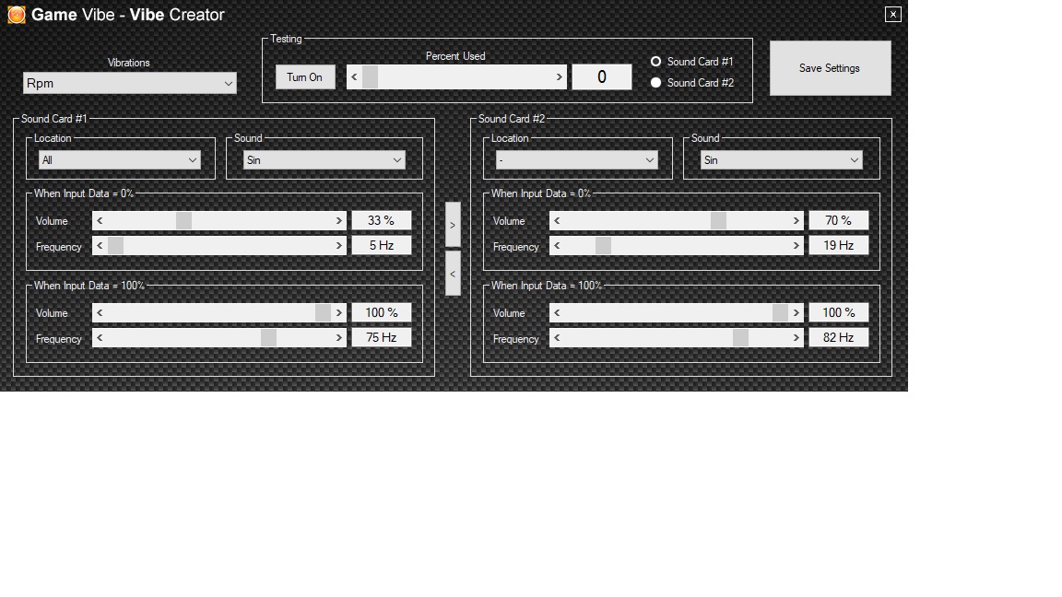
Task: Click Sound Card #2 100% Volume slider thumb
Action: tap(780, 312)
